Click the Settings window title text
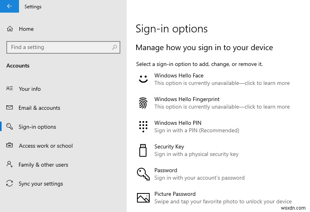310x212 pixels. point(33,6)
